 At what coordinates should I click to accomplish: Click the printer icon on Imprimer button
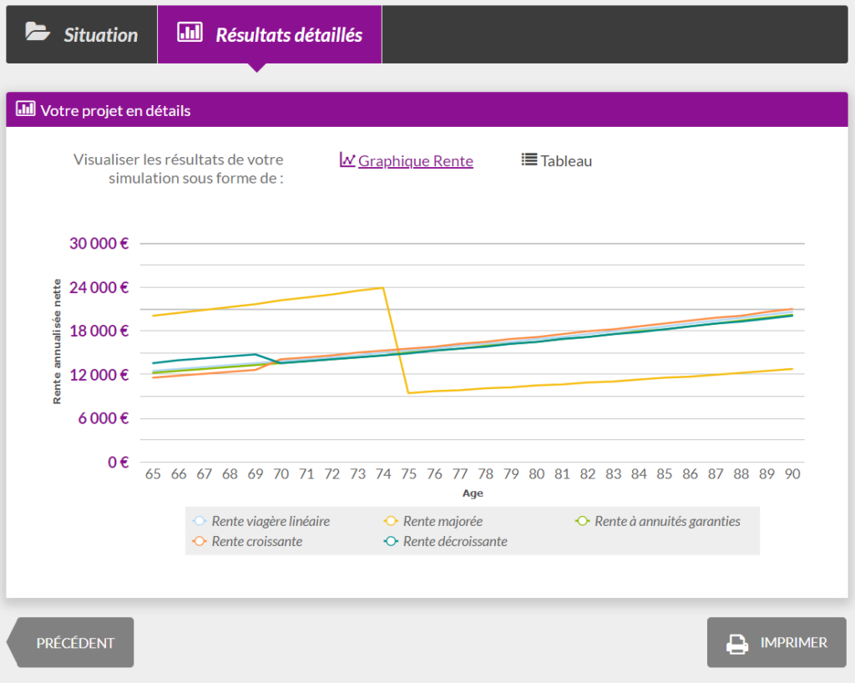[736, 643]
